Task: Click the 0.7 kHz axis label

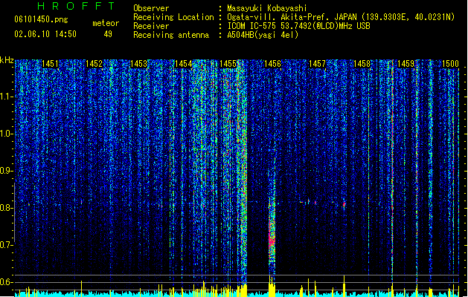Action: [7, 245]
